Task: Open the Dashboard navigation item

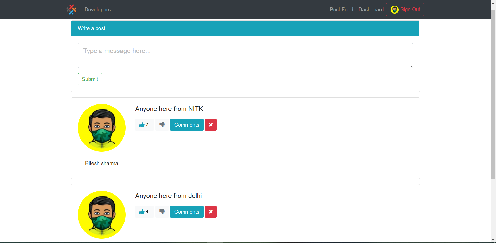Action: [371, 10]
